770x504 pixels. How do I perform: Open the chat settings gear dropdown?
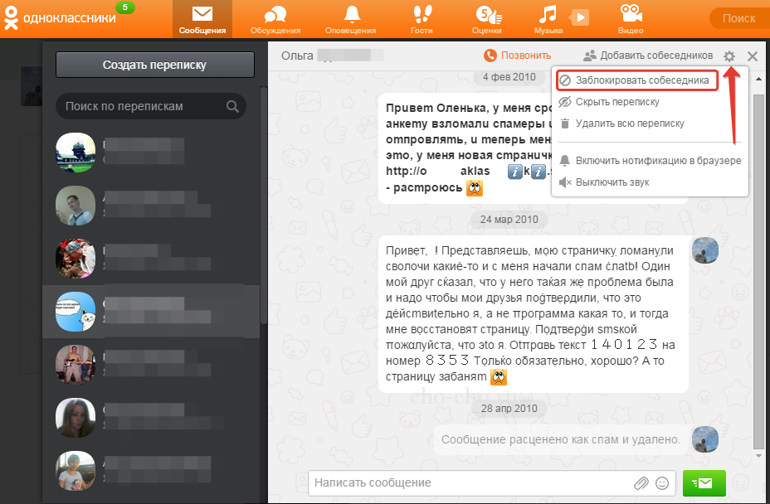point(729,56)
